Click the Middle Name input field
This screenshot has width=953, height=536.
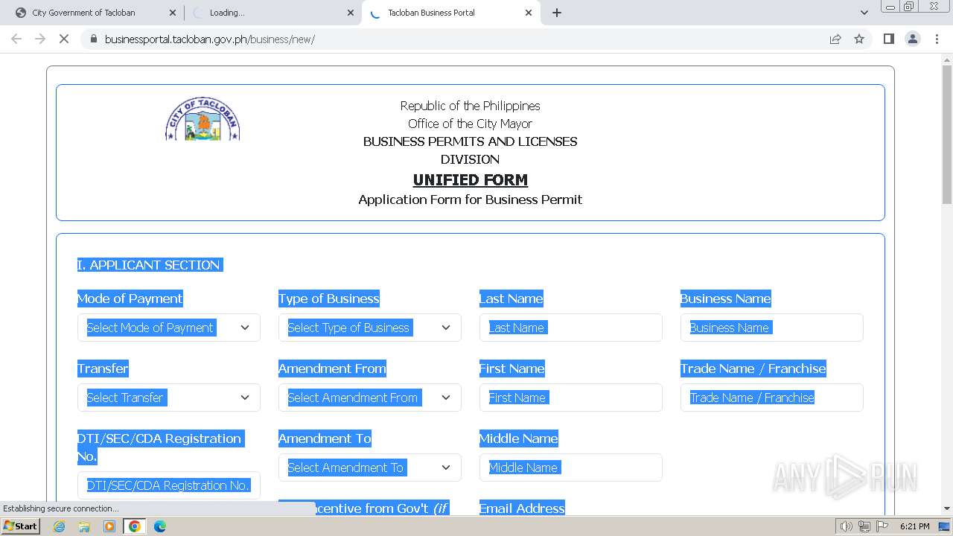click(571, 468)
